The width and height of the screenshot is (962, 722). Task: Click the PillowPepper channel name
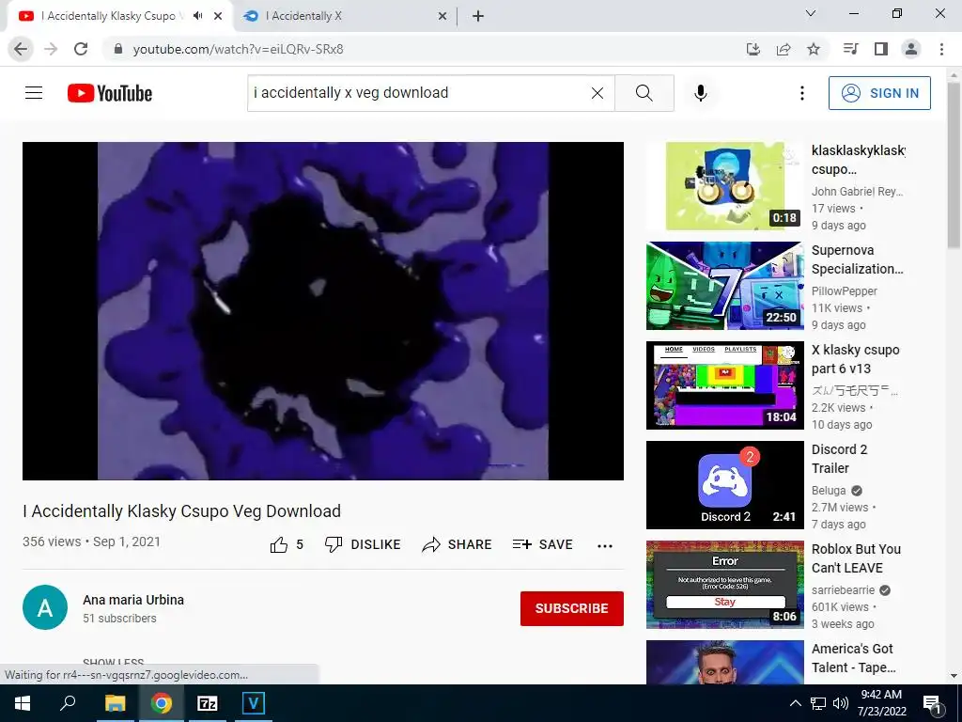pos(845,291)
